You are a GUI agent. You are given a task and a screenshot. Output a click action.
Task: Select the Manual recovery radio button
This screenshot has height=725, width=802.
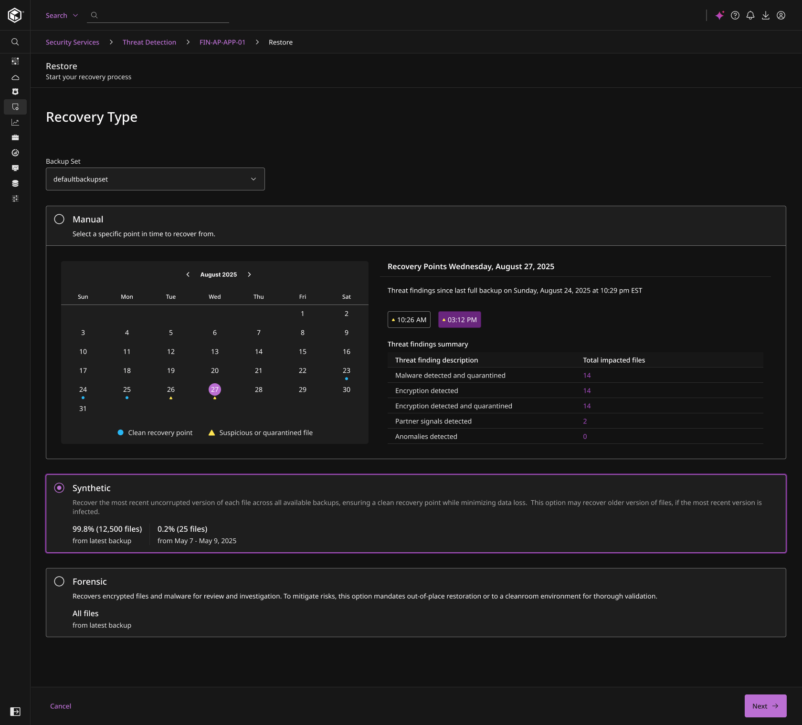[59, 219]
